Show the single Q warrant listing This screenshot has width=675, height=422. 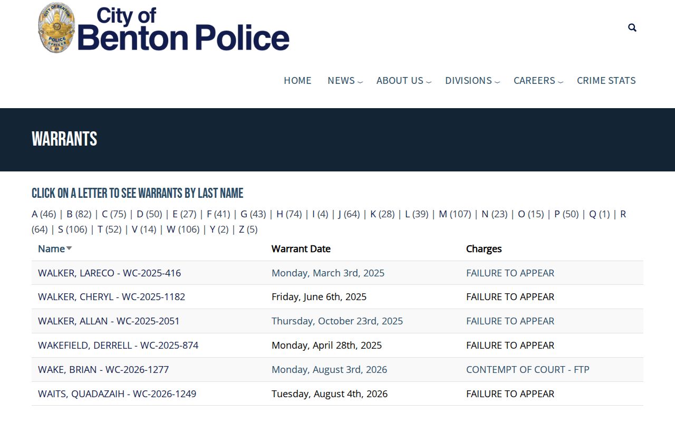593,214
